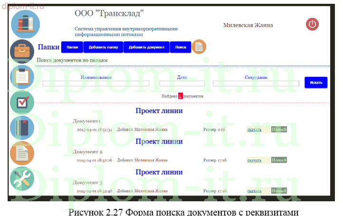Open the orange documents sidebar icon
This screenshot has height=216, width=343.
(x=22, y=153)
